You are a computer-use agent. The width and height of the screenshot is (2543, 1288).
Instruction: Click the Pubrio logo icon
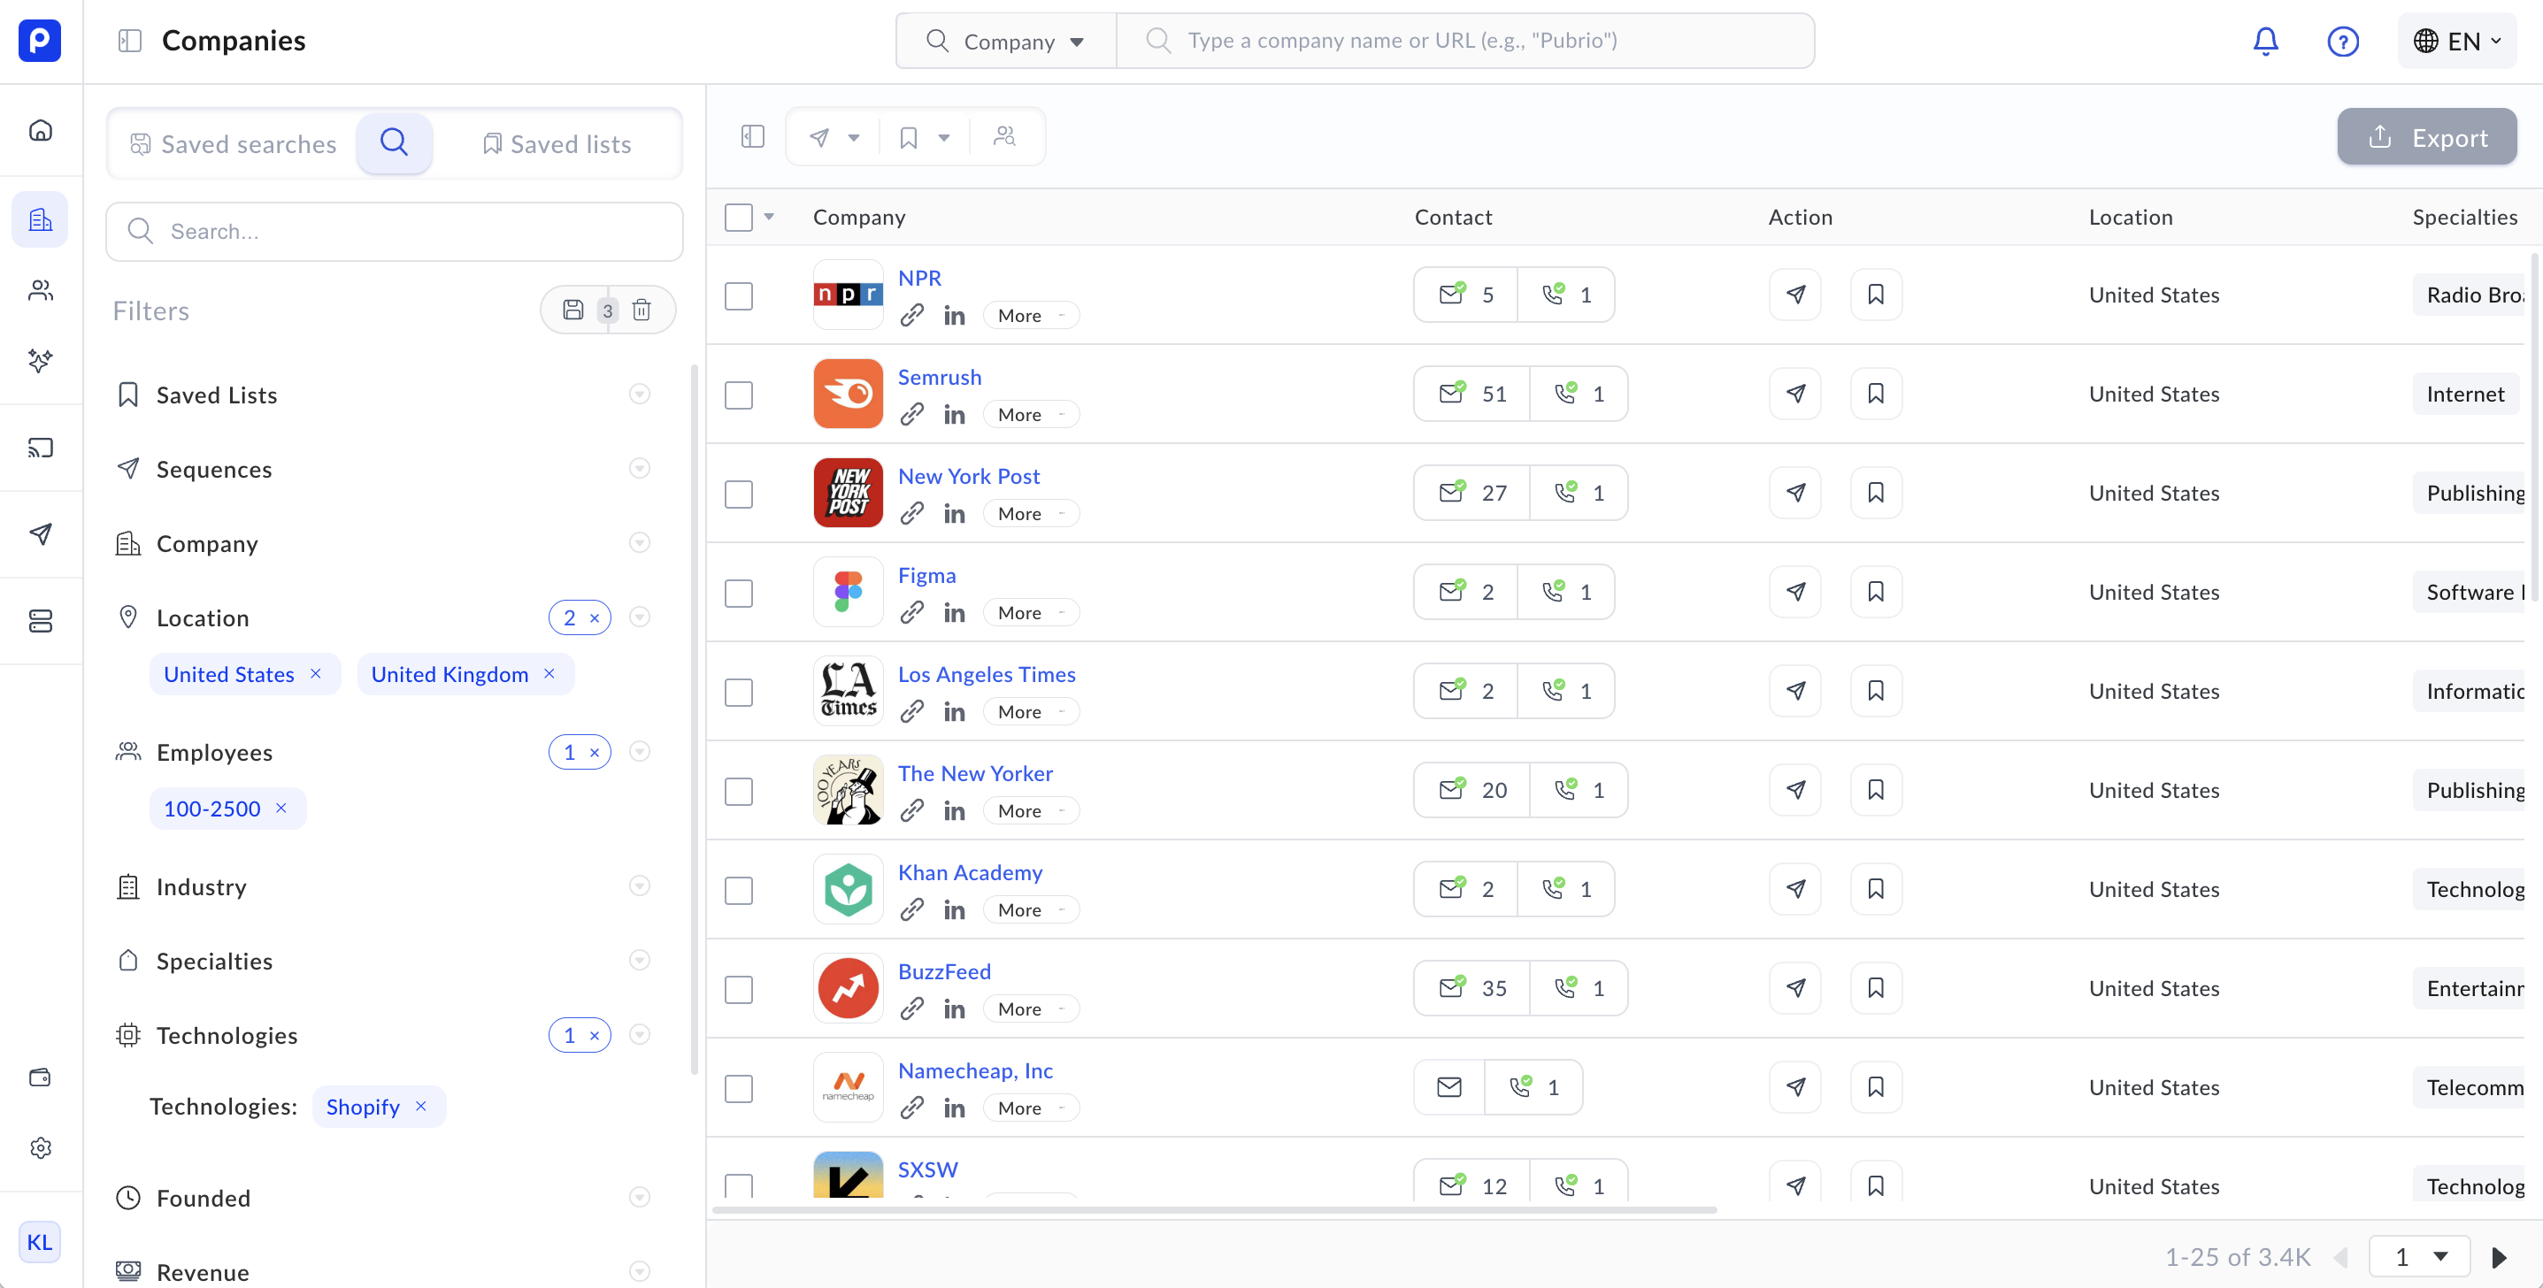(x=40, y=41)
